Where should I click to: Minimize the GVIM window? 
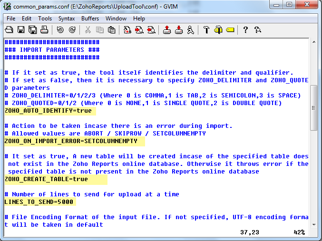[x=276, y=5]
